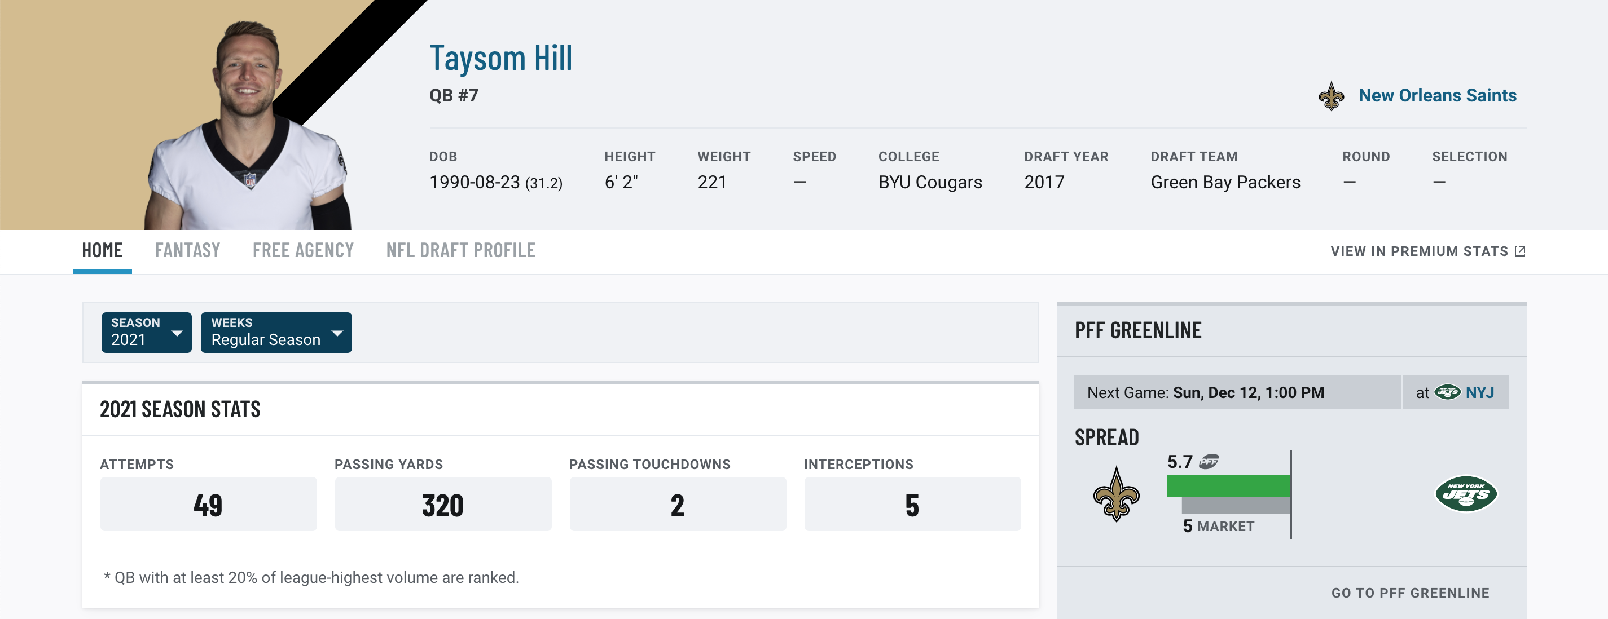Click View in Premium Stats link
Image resolution: width=1608 pixels, height=619 pixels.
click(x=1427, y=251)
